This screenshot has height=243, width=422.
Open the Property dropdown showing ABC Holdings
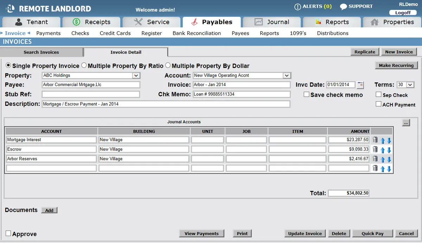(x=136, y=75)
